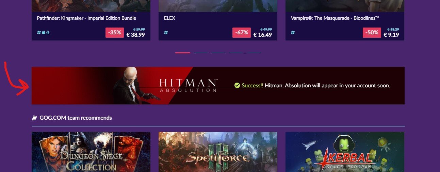Click the Linux icon on Pathfinder card

(x=48, y=33)
